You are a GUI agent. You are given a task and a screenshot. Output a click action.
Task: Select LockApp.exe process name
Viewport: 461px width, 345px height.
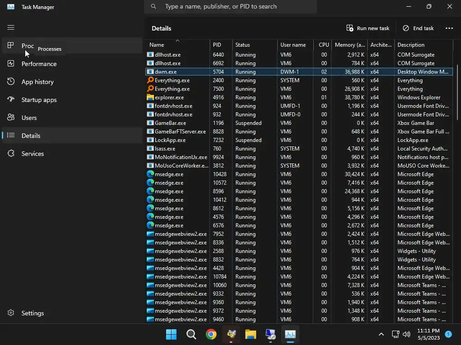[x=170, y=140]
